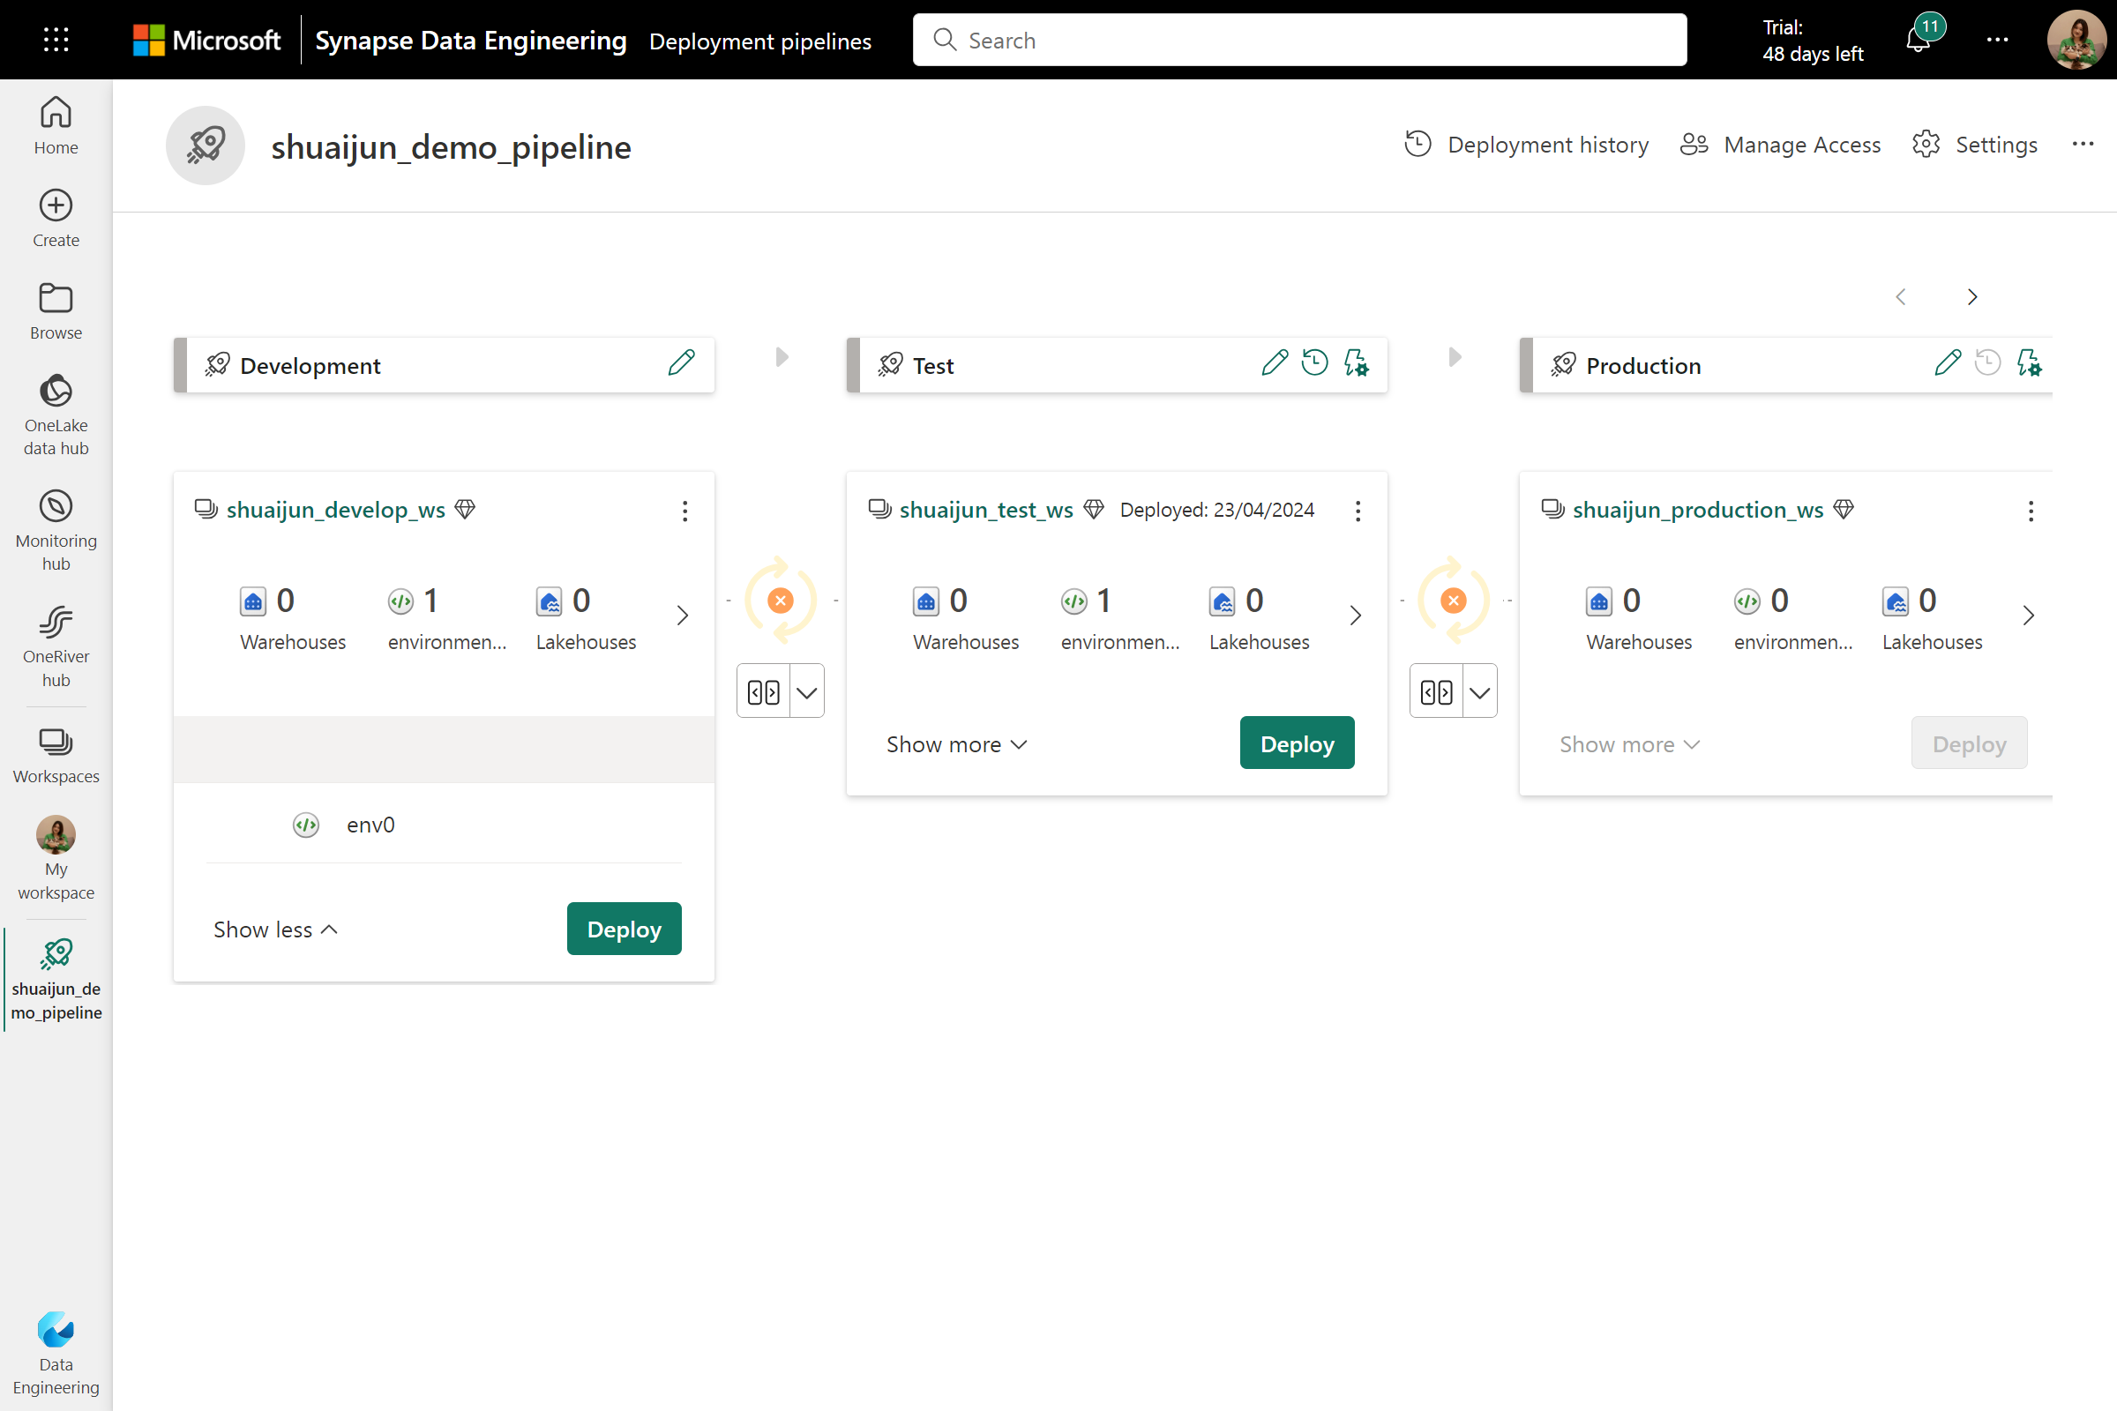Expand Production stage with Show more
Screen dimensions: 2117x1411
(1629, 744)
